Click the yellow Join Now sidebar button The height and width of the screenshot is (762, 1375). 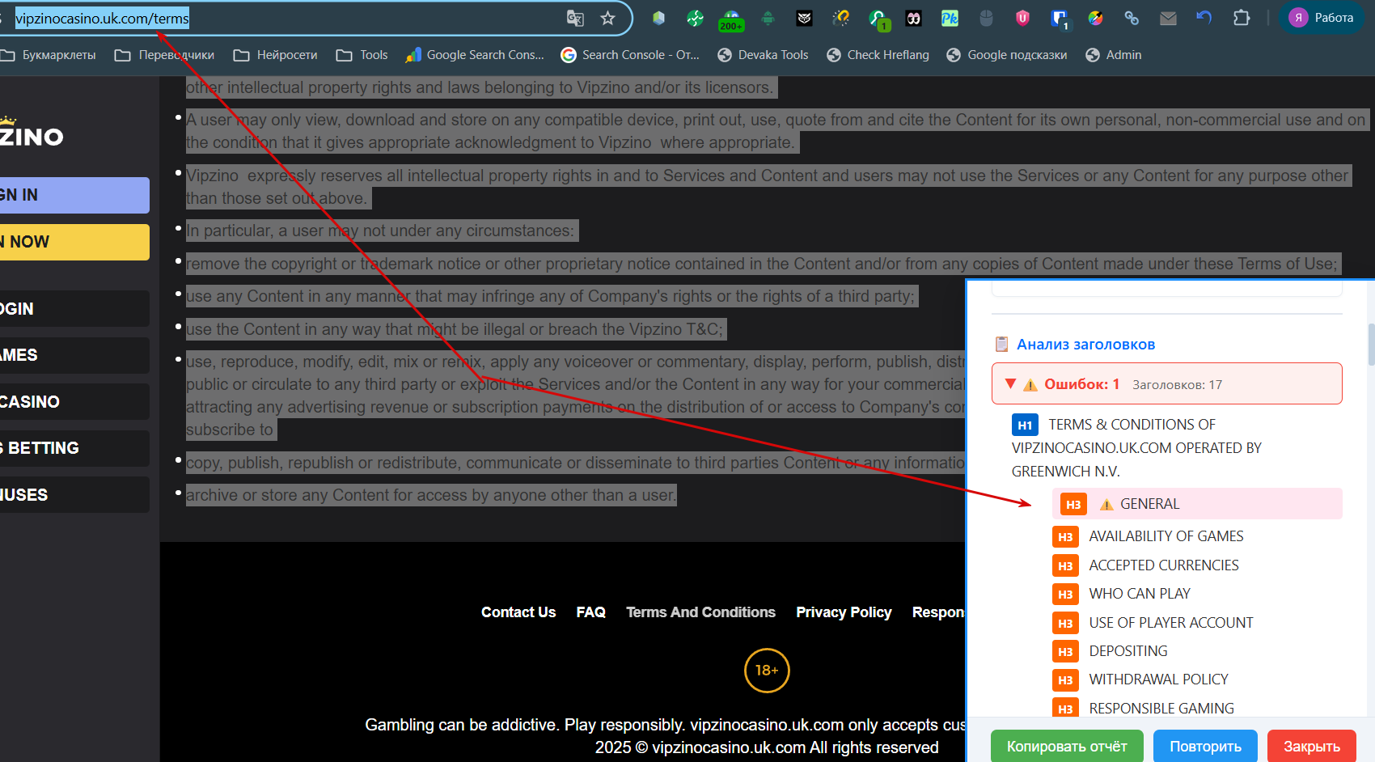74,242
